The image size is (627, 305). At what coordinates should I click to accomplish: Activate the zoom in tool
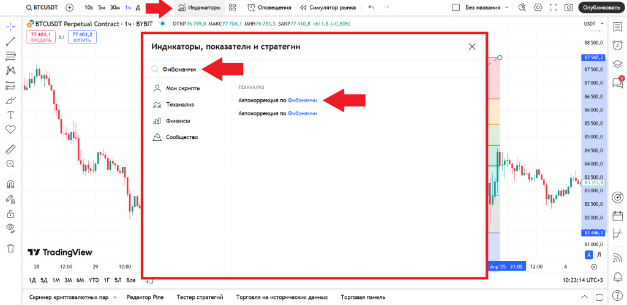point(11,164)
